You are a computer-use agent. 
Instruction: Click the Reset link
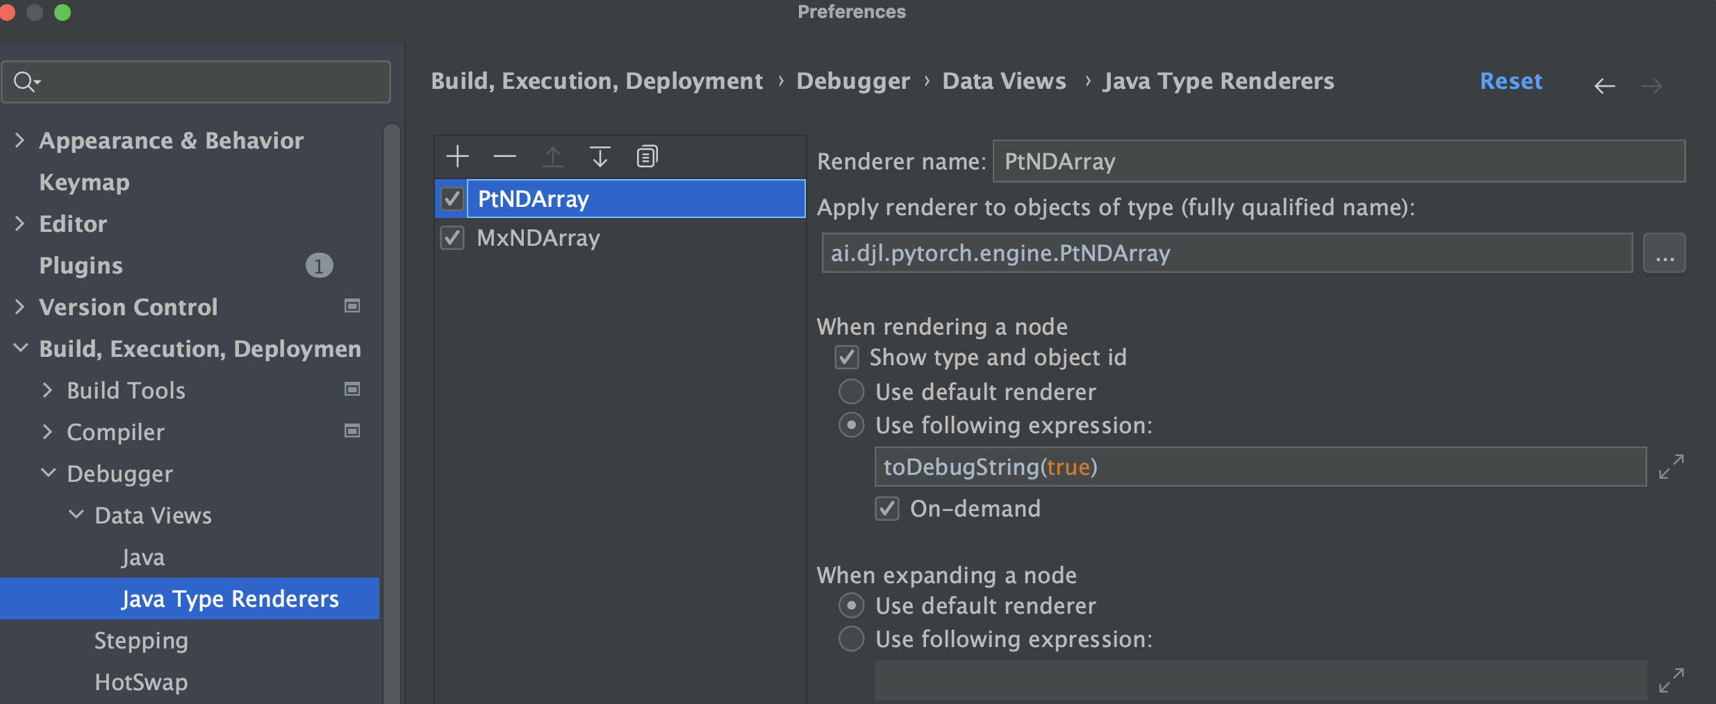[1510, 81]
